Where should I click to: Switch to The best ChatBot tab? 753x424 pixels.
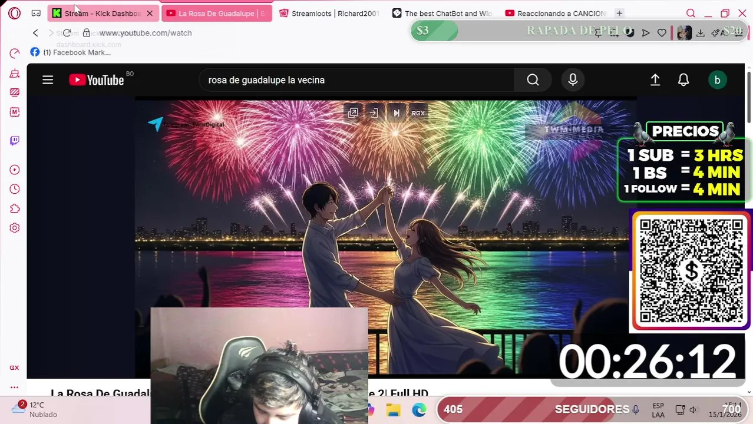pos(442,13)
